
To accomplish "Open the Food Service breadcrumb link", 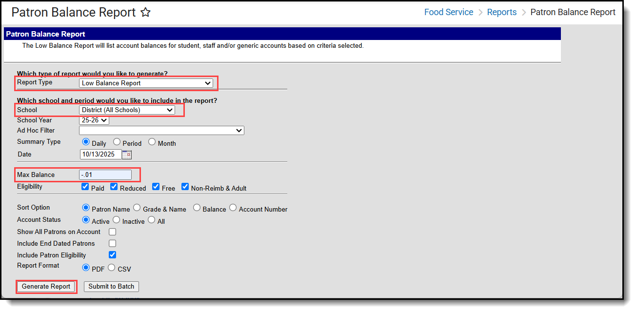I will [x=449, y=12].
